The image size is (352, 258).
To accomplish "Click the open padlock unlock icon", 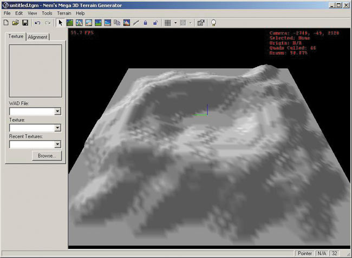I will [x=155, y=23].
